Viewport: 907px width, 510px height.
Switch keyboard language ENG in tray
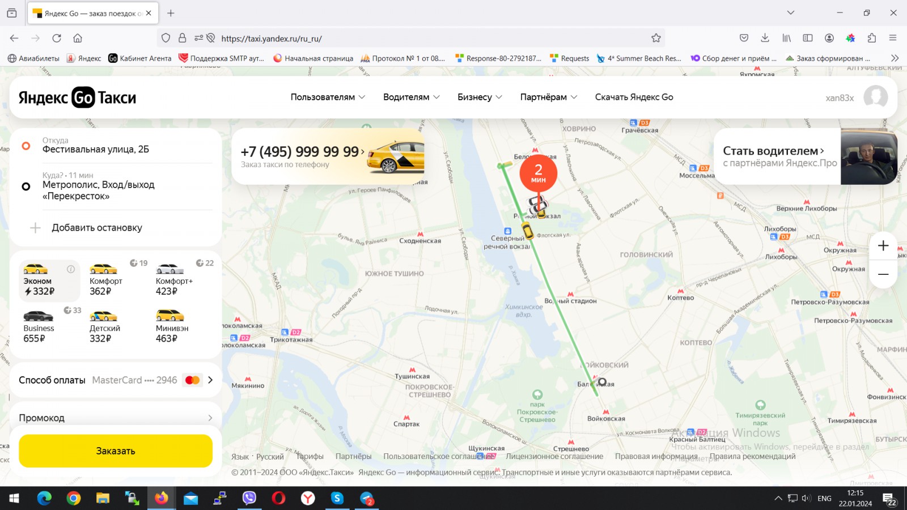click(824, 499)
